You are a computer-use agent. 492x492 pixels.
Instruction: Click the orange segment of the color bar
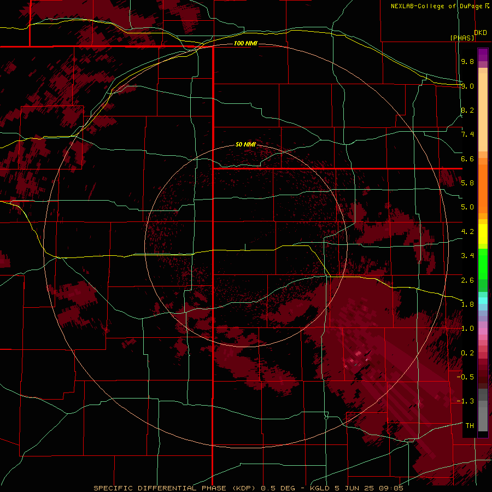click(x=483, y=188)
